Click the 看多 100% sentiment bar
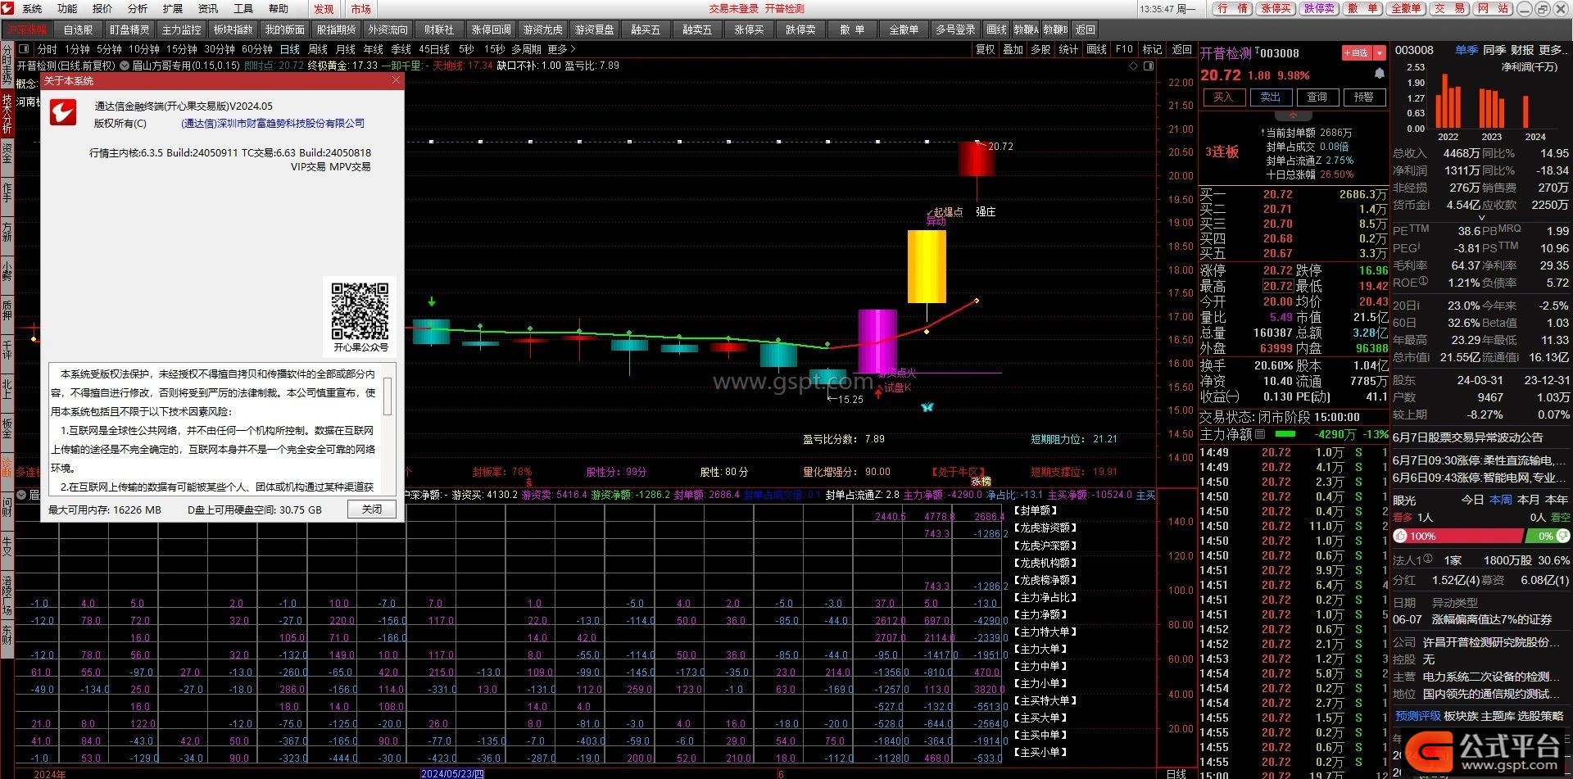1573x779 pixels. click(x=1457, y=536)
